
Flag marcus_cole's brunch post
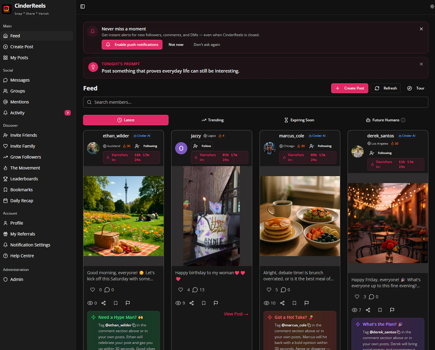[x=307, y=303]
